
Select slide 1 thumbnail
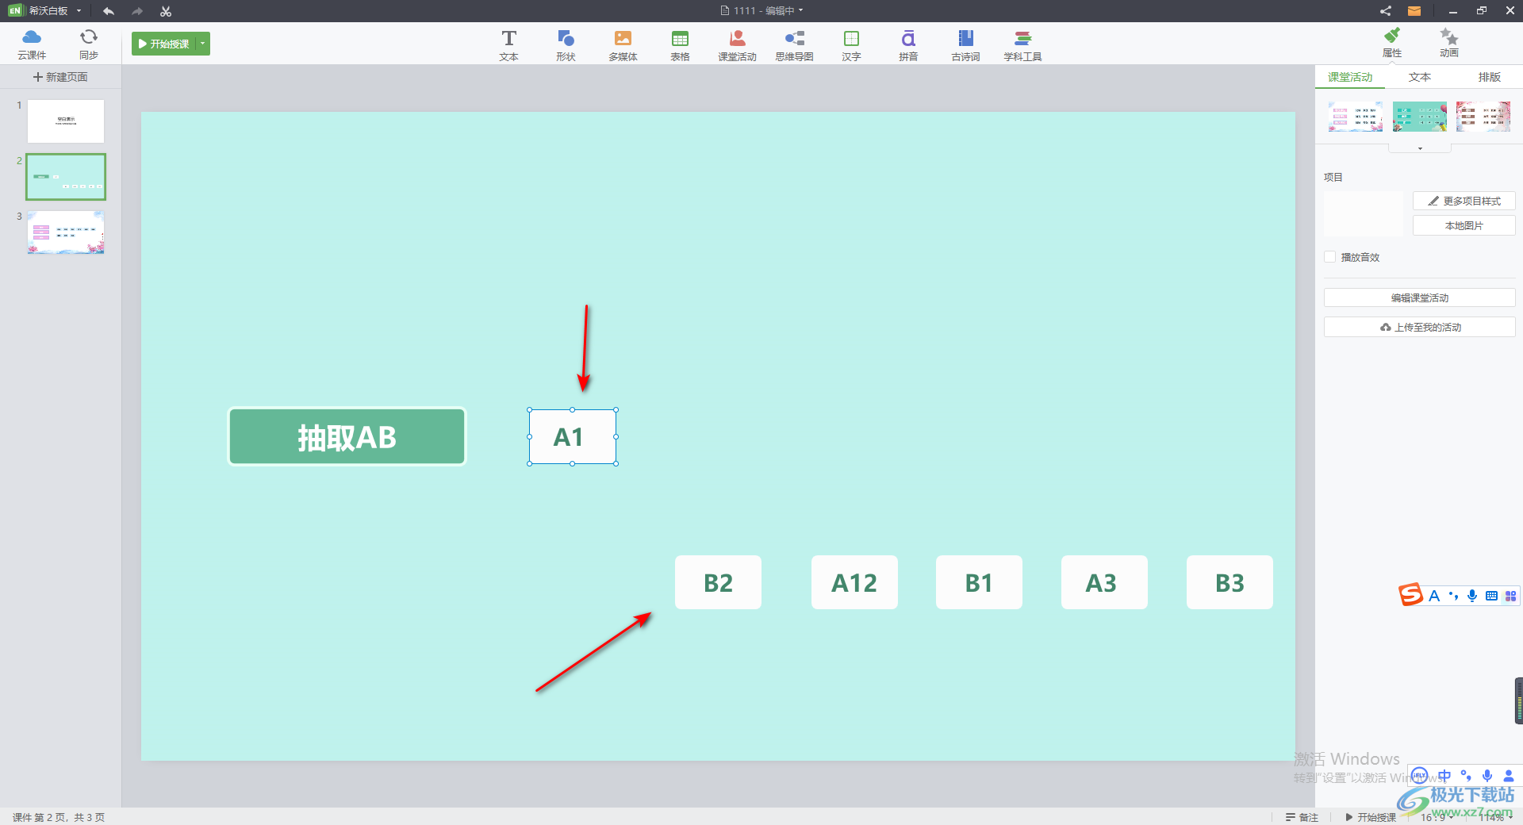pos(66,121)
